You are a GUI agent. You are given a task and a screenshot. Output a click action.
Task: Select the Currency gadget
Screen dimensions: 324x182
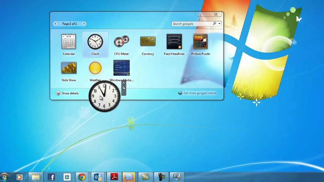click(148, 41)
